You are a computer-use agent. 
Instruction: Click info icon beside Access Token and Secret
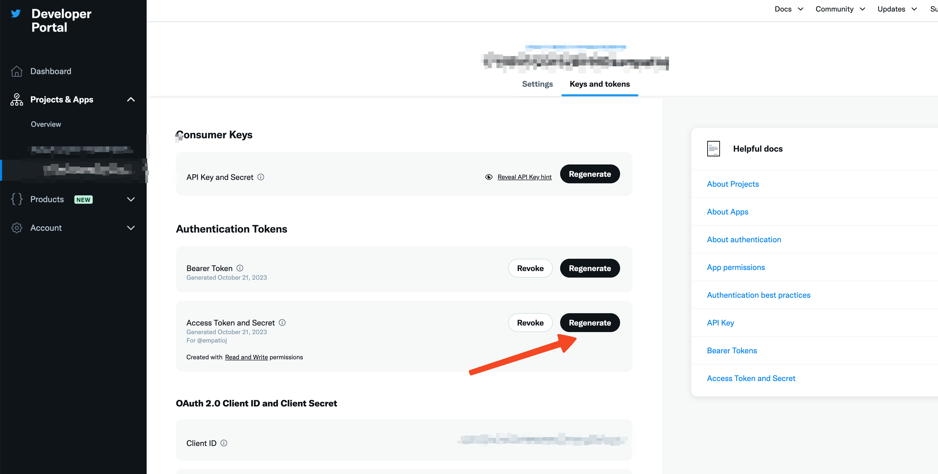pyautogui.click(x=282, y=323)
